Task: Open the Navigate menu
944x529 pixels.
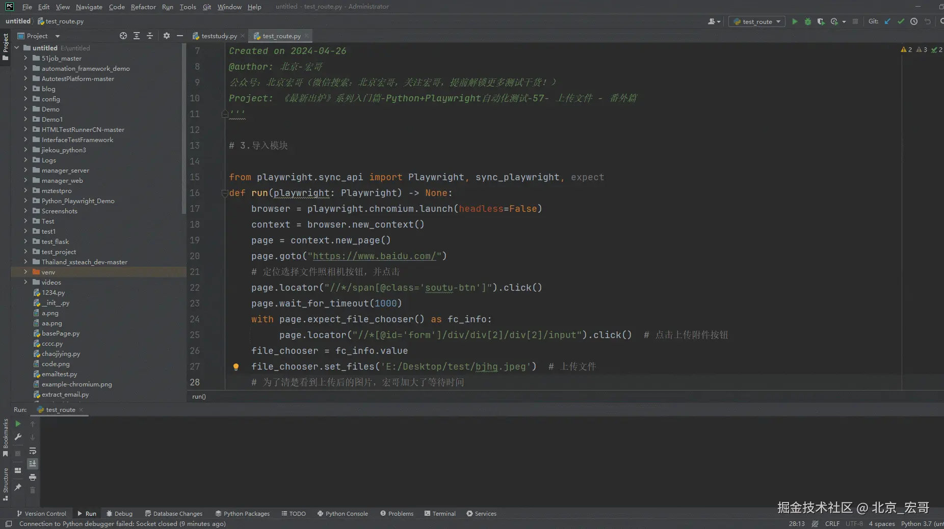Action: coord(89,7)
